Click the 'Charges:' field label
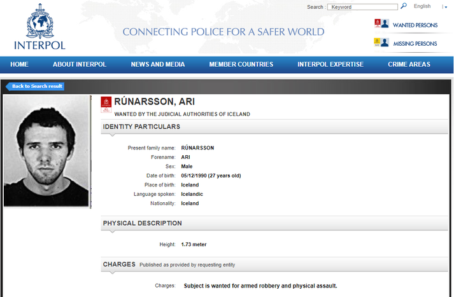The width and height of the screenshot is (454, 297). click(165, 286)
